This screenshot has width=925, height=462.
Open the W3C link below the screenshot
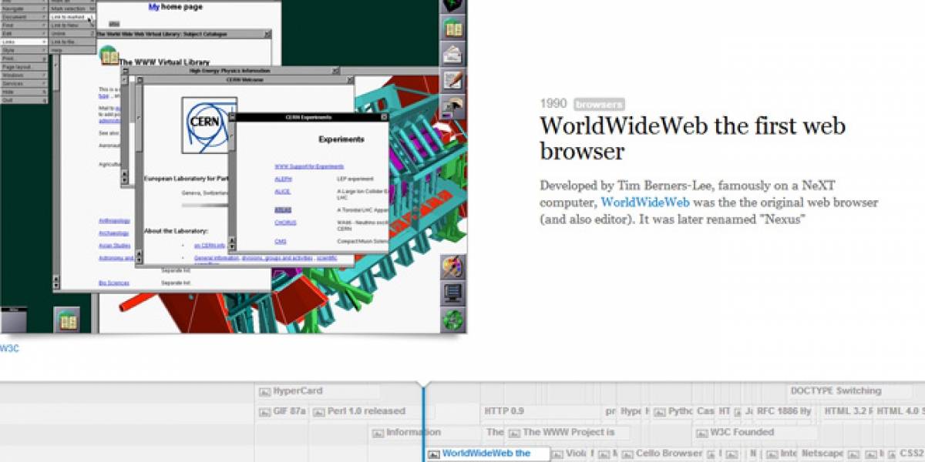[9, 349]
